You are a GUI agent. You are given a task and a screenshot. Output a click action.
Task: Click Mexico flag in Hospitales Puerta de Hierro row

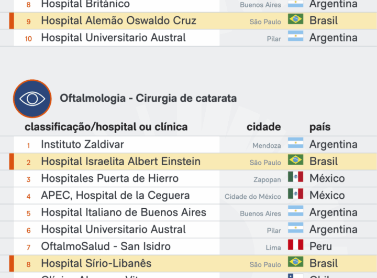click(x=295, y=178)
